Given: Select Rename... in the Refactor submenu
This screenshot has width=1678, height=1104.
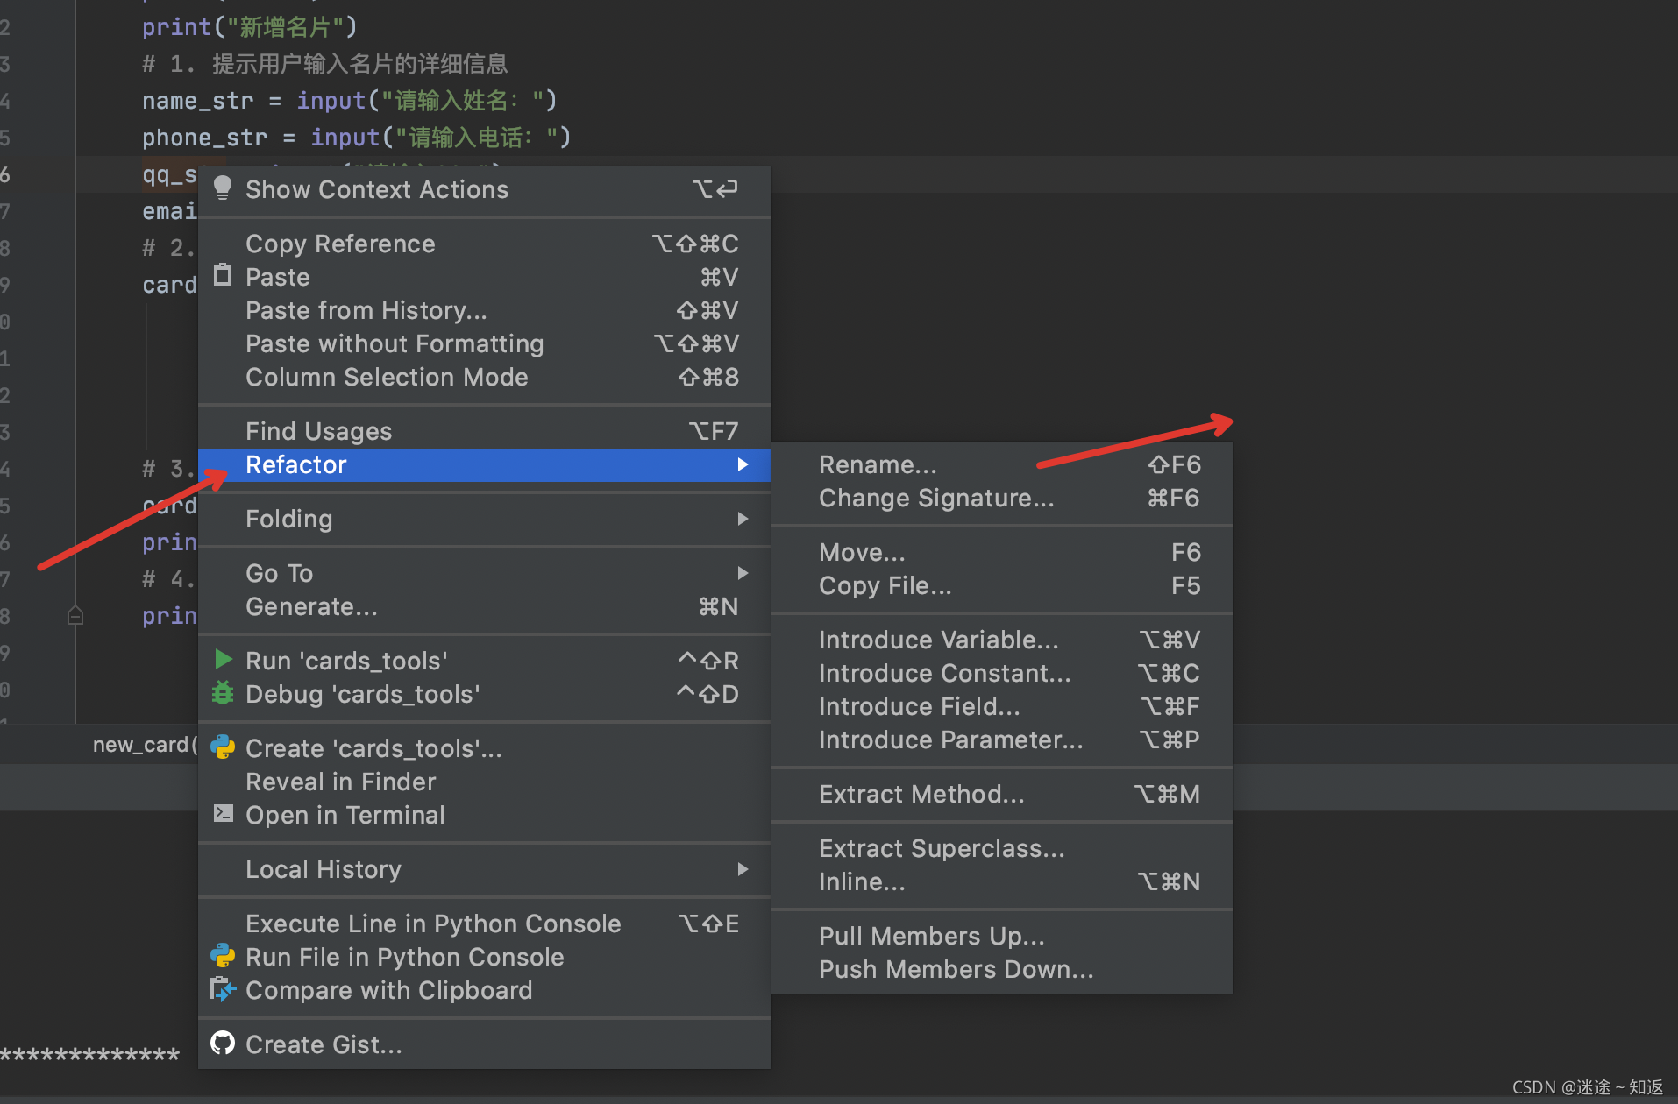Looking at the screenshot, I should 1002,464.
